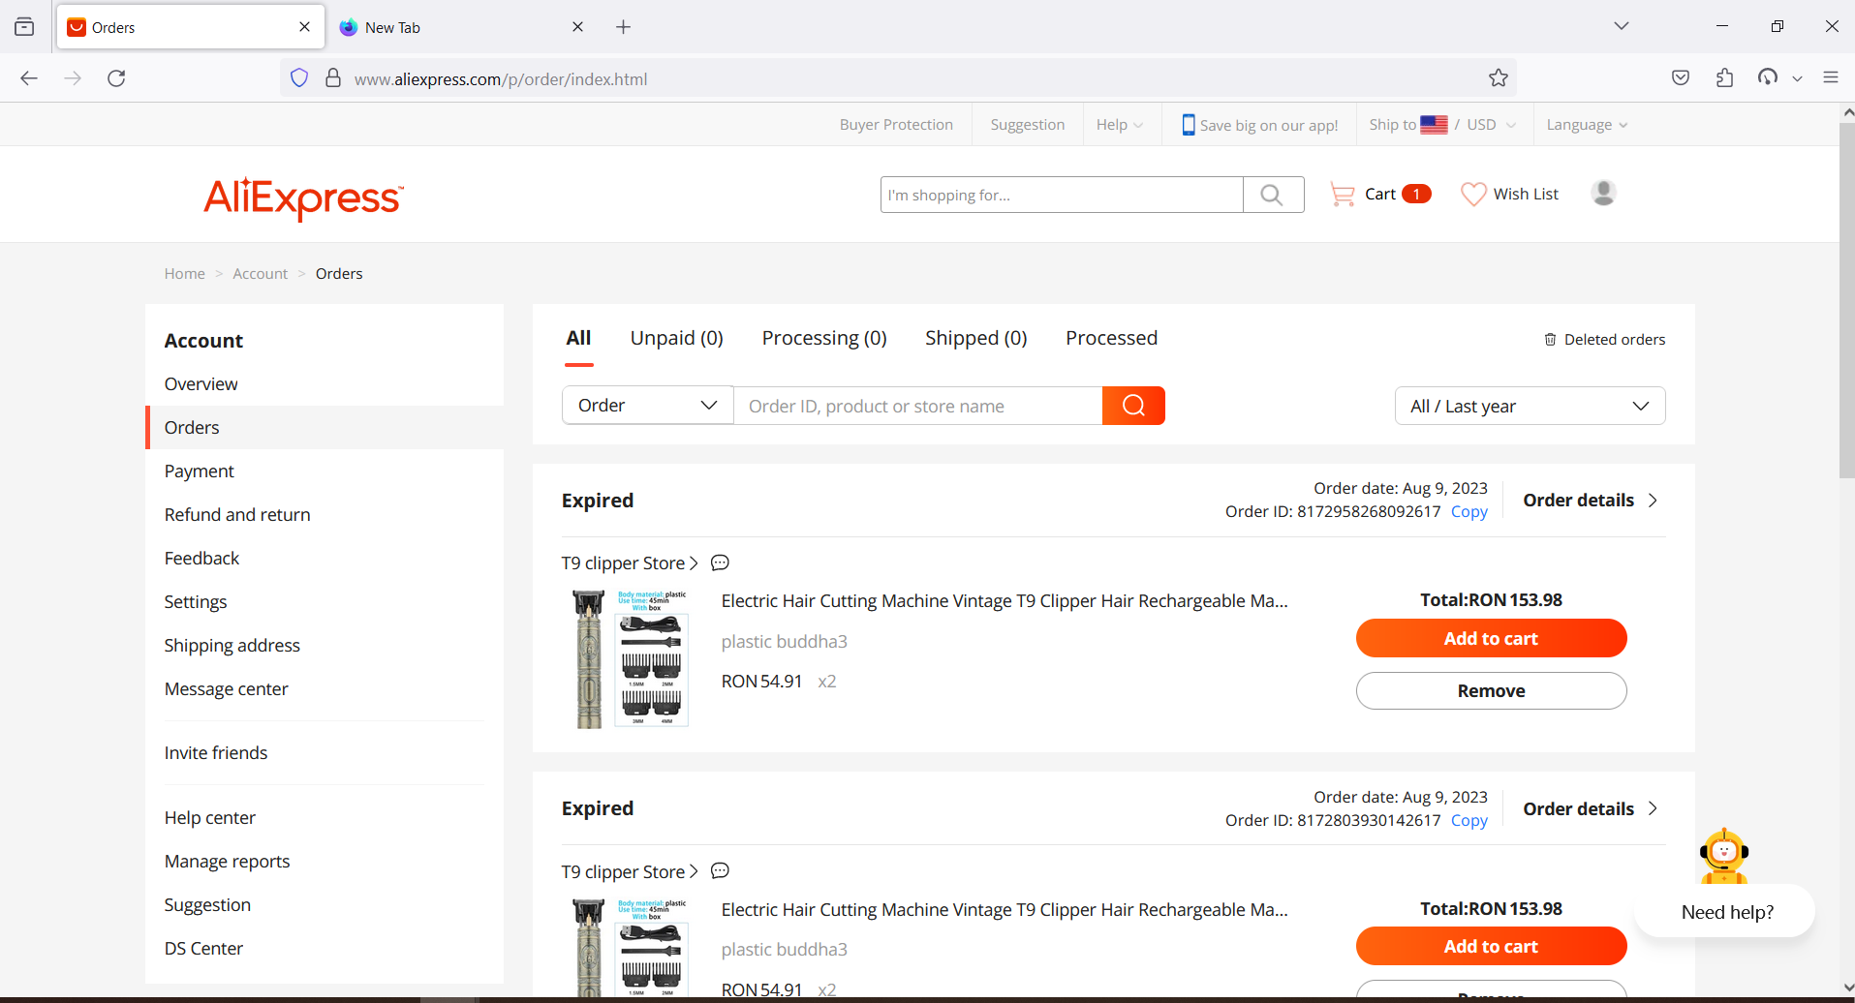Expand the Language selector

coord(1586,124)
